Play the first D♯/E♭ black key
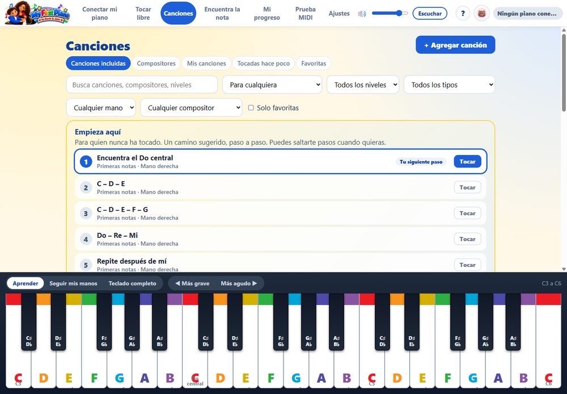Viewport: 567px width, 394px height. pyautogui.click(x=58, y=321)
